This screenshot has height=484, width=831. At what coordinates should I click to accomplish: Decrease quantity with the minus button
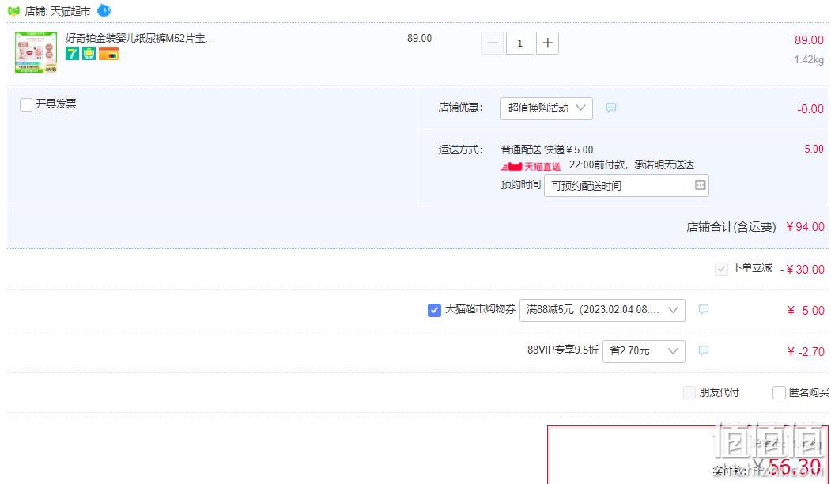tap(493, 43)
